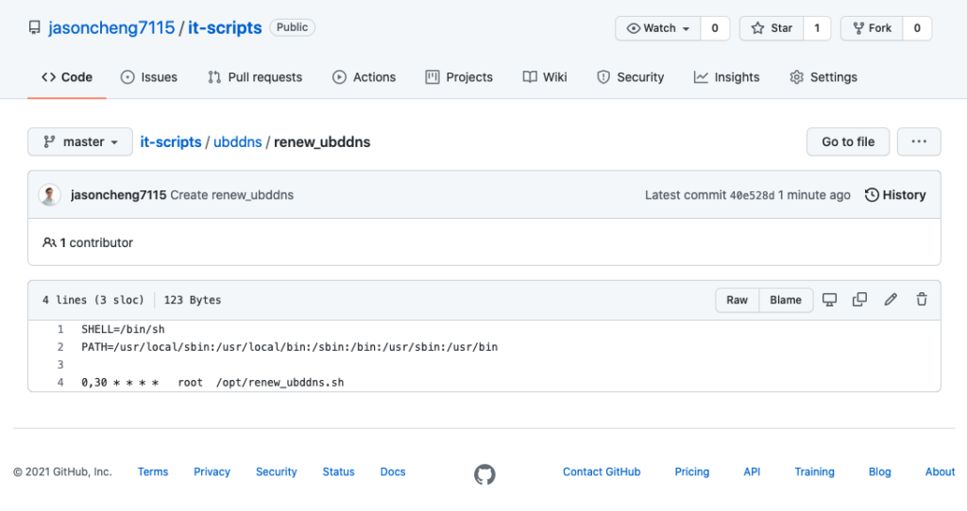Image resolution: width=967 pixels, height=511 pixels.
Task: Click the stargazers count 1
Action: pos(817,28)
